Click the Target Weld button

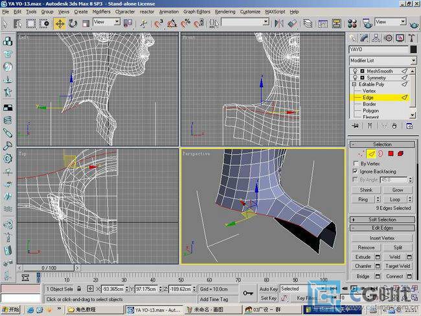click(398, 266)
